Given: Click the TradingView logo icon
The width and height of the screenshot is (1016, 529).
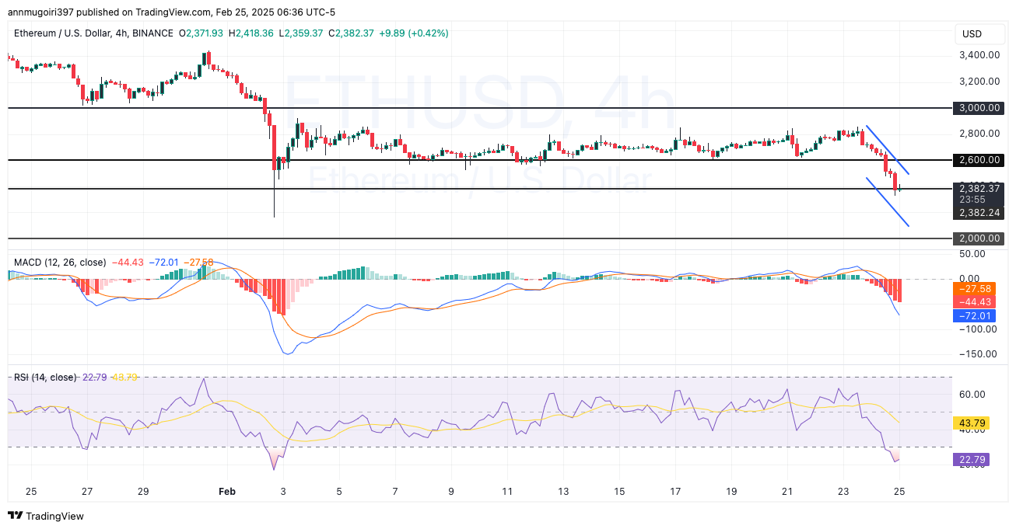Looking at the screenshot, I should point(15,516).
